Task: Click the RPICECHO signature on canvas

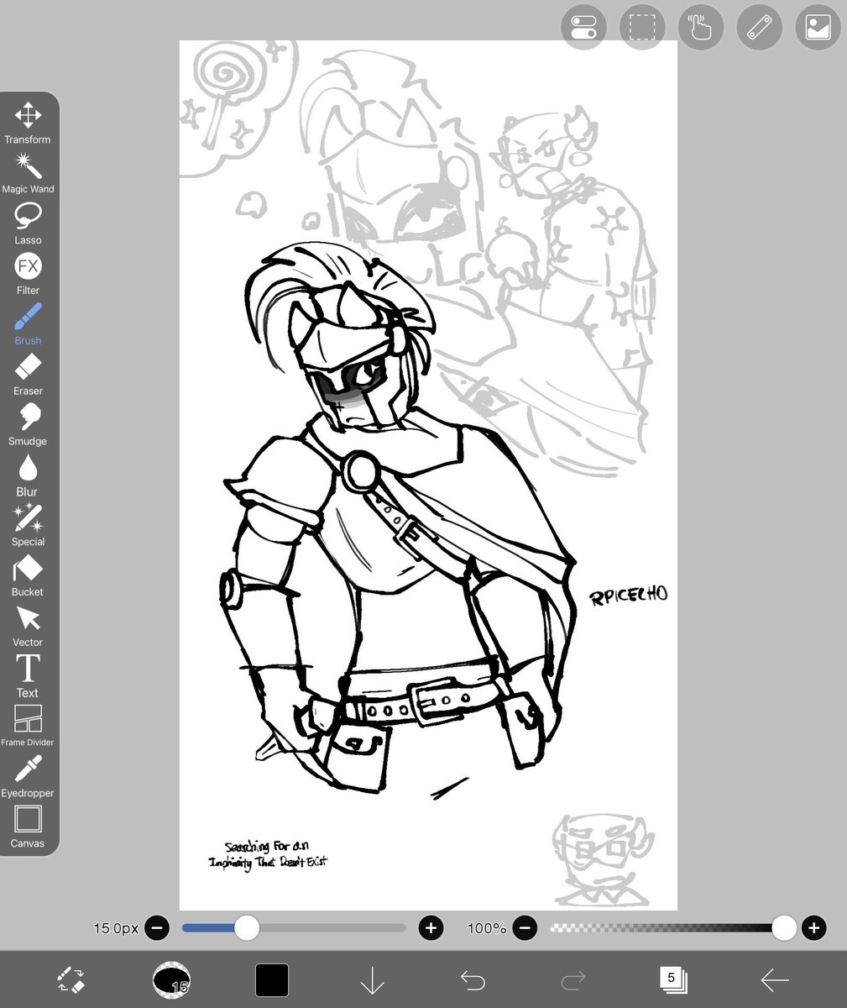Action: click(630, 596)
